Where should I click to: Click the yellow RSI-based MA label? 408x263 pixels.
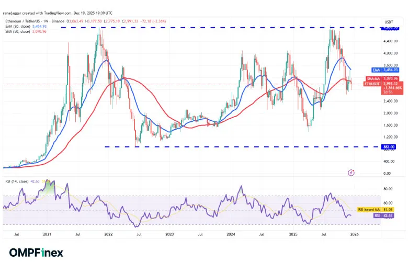(x=375, y=210)
